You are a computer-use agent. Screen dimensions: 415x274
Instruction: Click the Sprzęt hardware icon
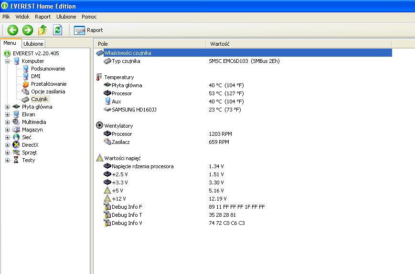tap(16, 152)
